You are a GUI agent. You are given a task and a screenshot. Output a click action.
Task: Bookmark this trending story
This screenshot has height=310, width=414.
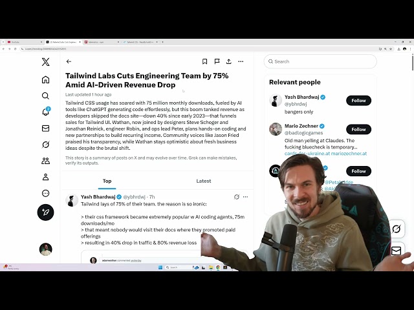(x=204, y=61)
